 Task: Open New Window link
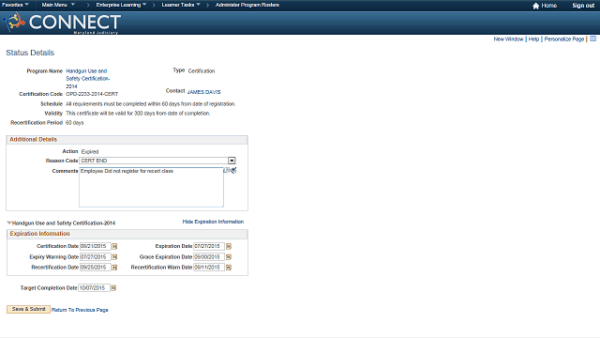[508, 39]
